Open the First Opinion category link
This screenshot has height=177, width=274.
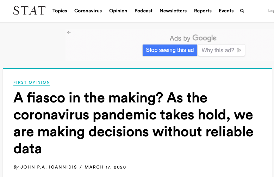(32, 83)
